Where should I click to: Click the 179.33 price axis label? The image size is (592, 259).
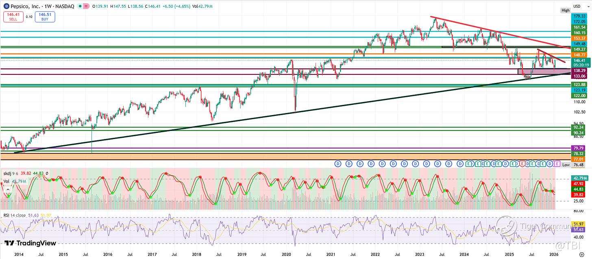click(579, 15)
